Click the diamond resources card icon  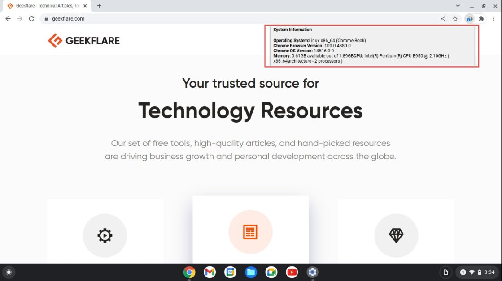pos(396,235)
